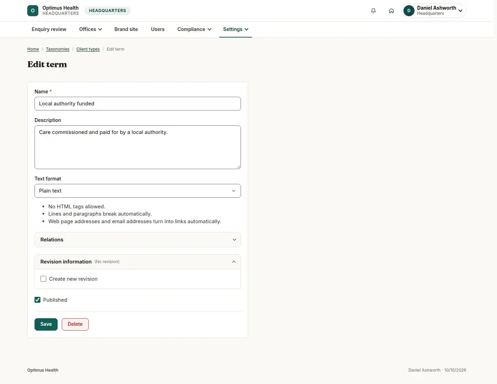
Task: Open the Offices menu
Action: 91,29
